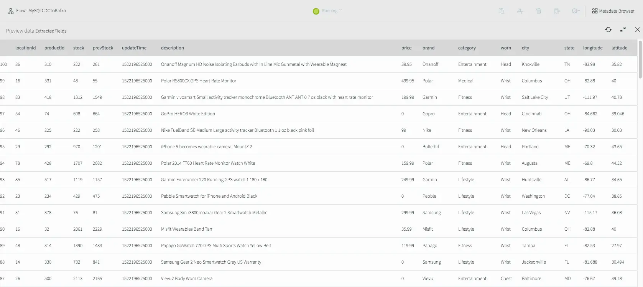The height and width of the screenshot is (287, 643).
Task: Click the Flow: MySQLCDCToKafka title
Action: 41,11
